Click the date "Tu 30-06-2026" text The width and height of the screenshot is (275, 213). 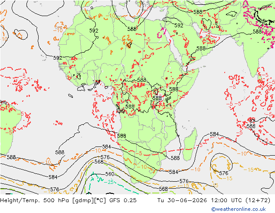(x=182, y=200)
